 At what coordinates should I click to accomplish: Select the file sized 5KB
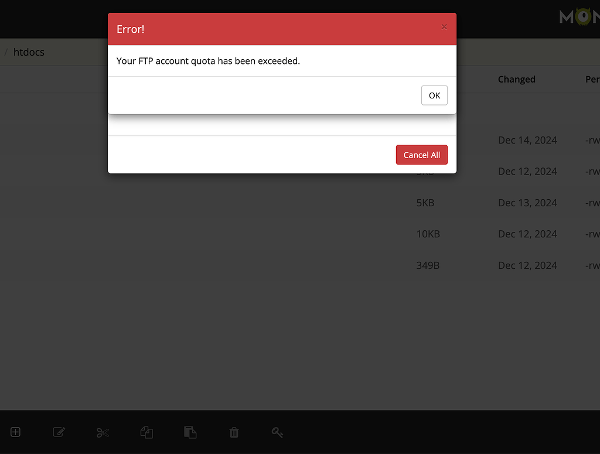tap(424, 203)
